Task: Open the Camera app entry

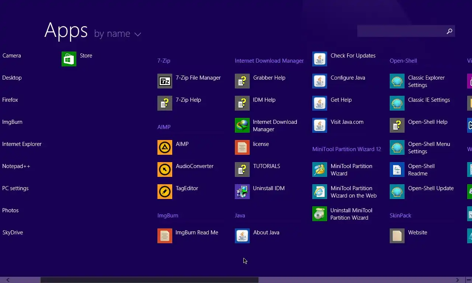Action: click(x=11, y=56)
